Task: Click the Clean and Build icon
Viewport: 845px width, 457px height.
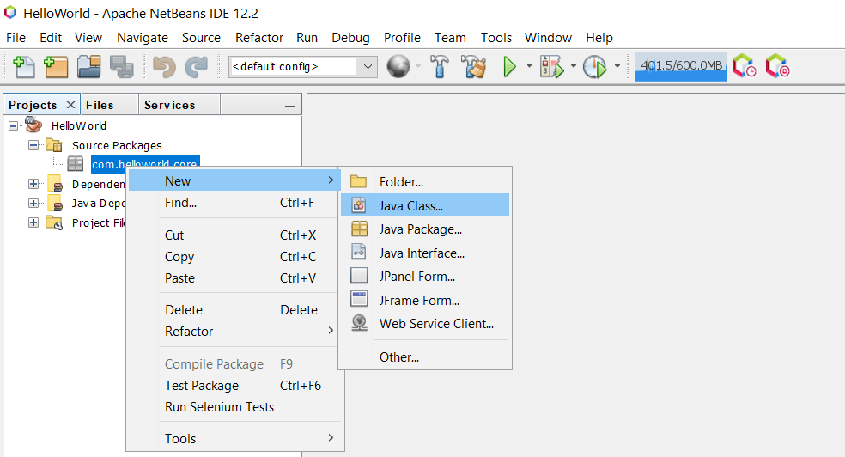Action: 474,67
